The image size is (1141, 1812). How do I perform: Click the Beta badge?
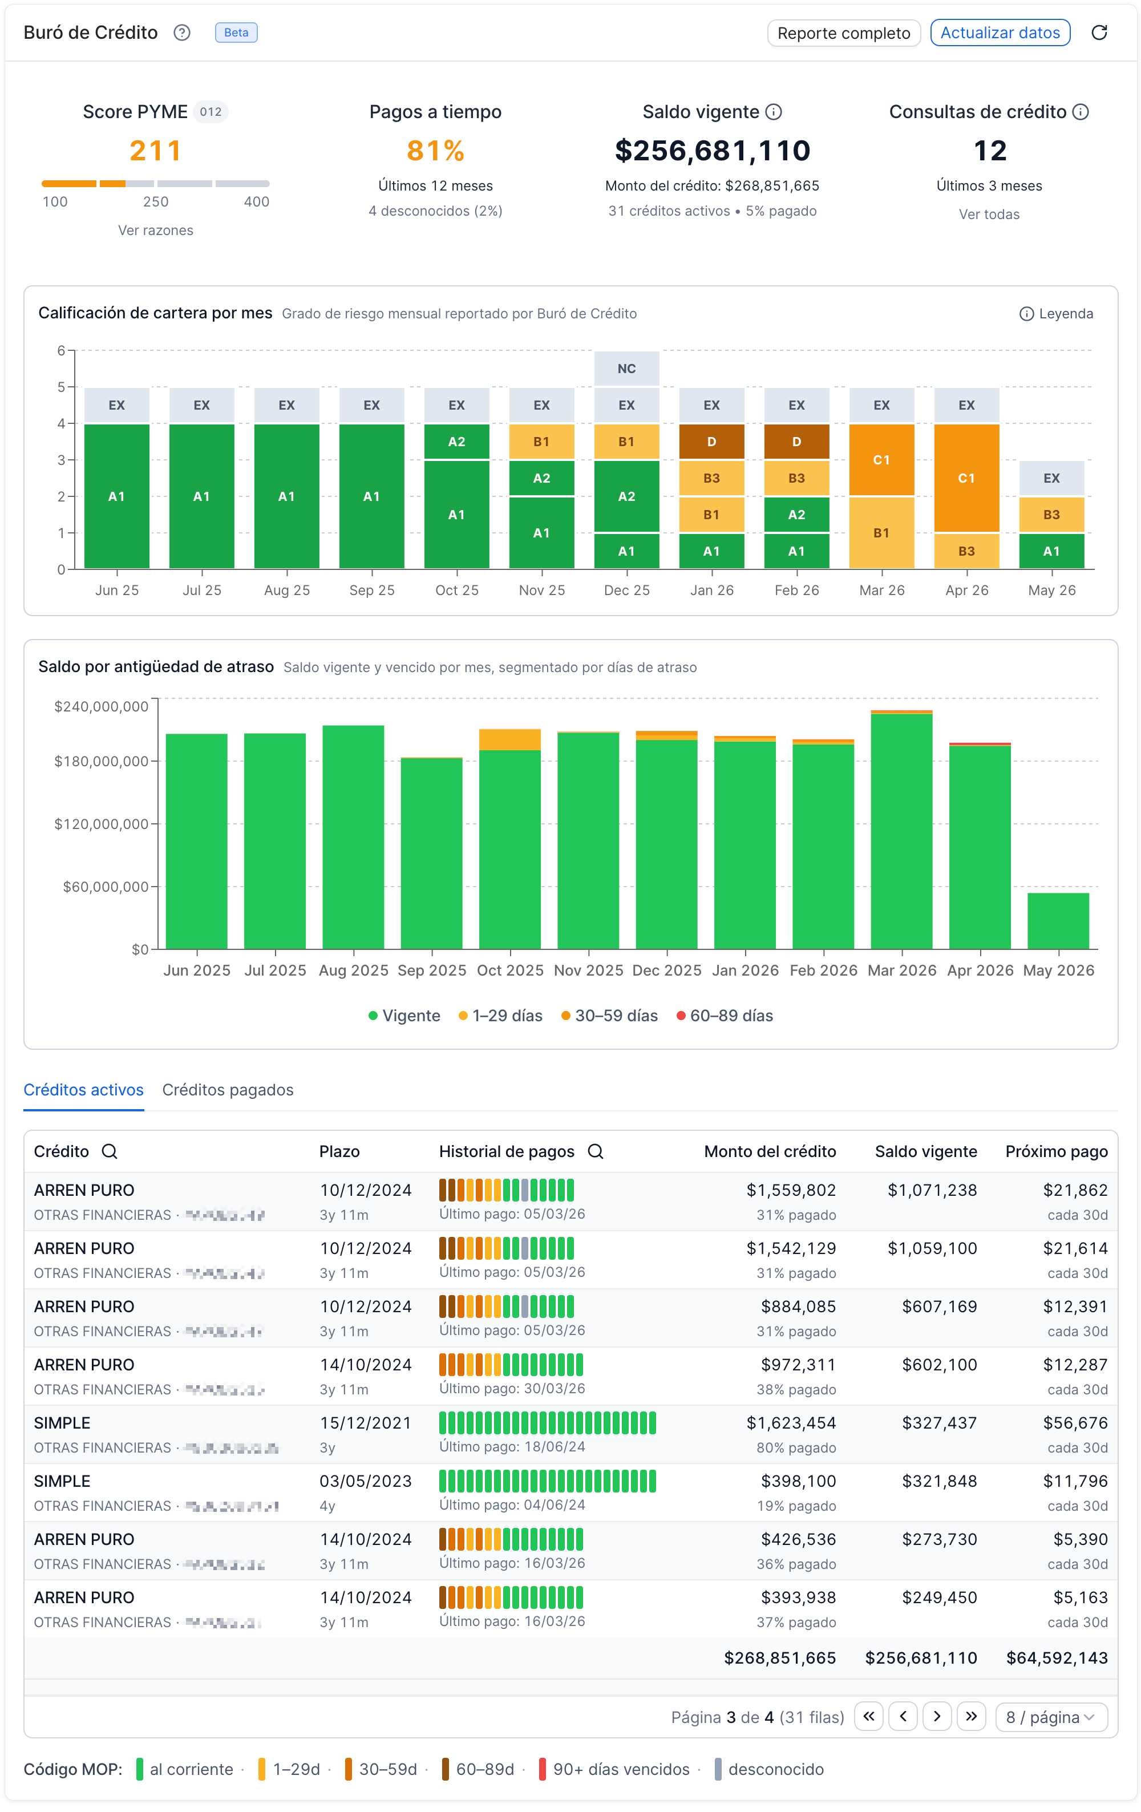[236, 33]
